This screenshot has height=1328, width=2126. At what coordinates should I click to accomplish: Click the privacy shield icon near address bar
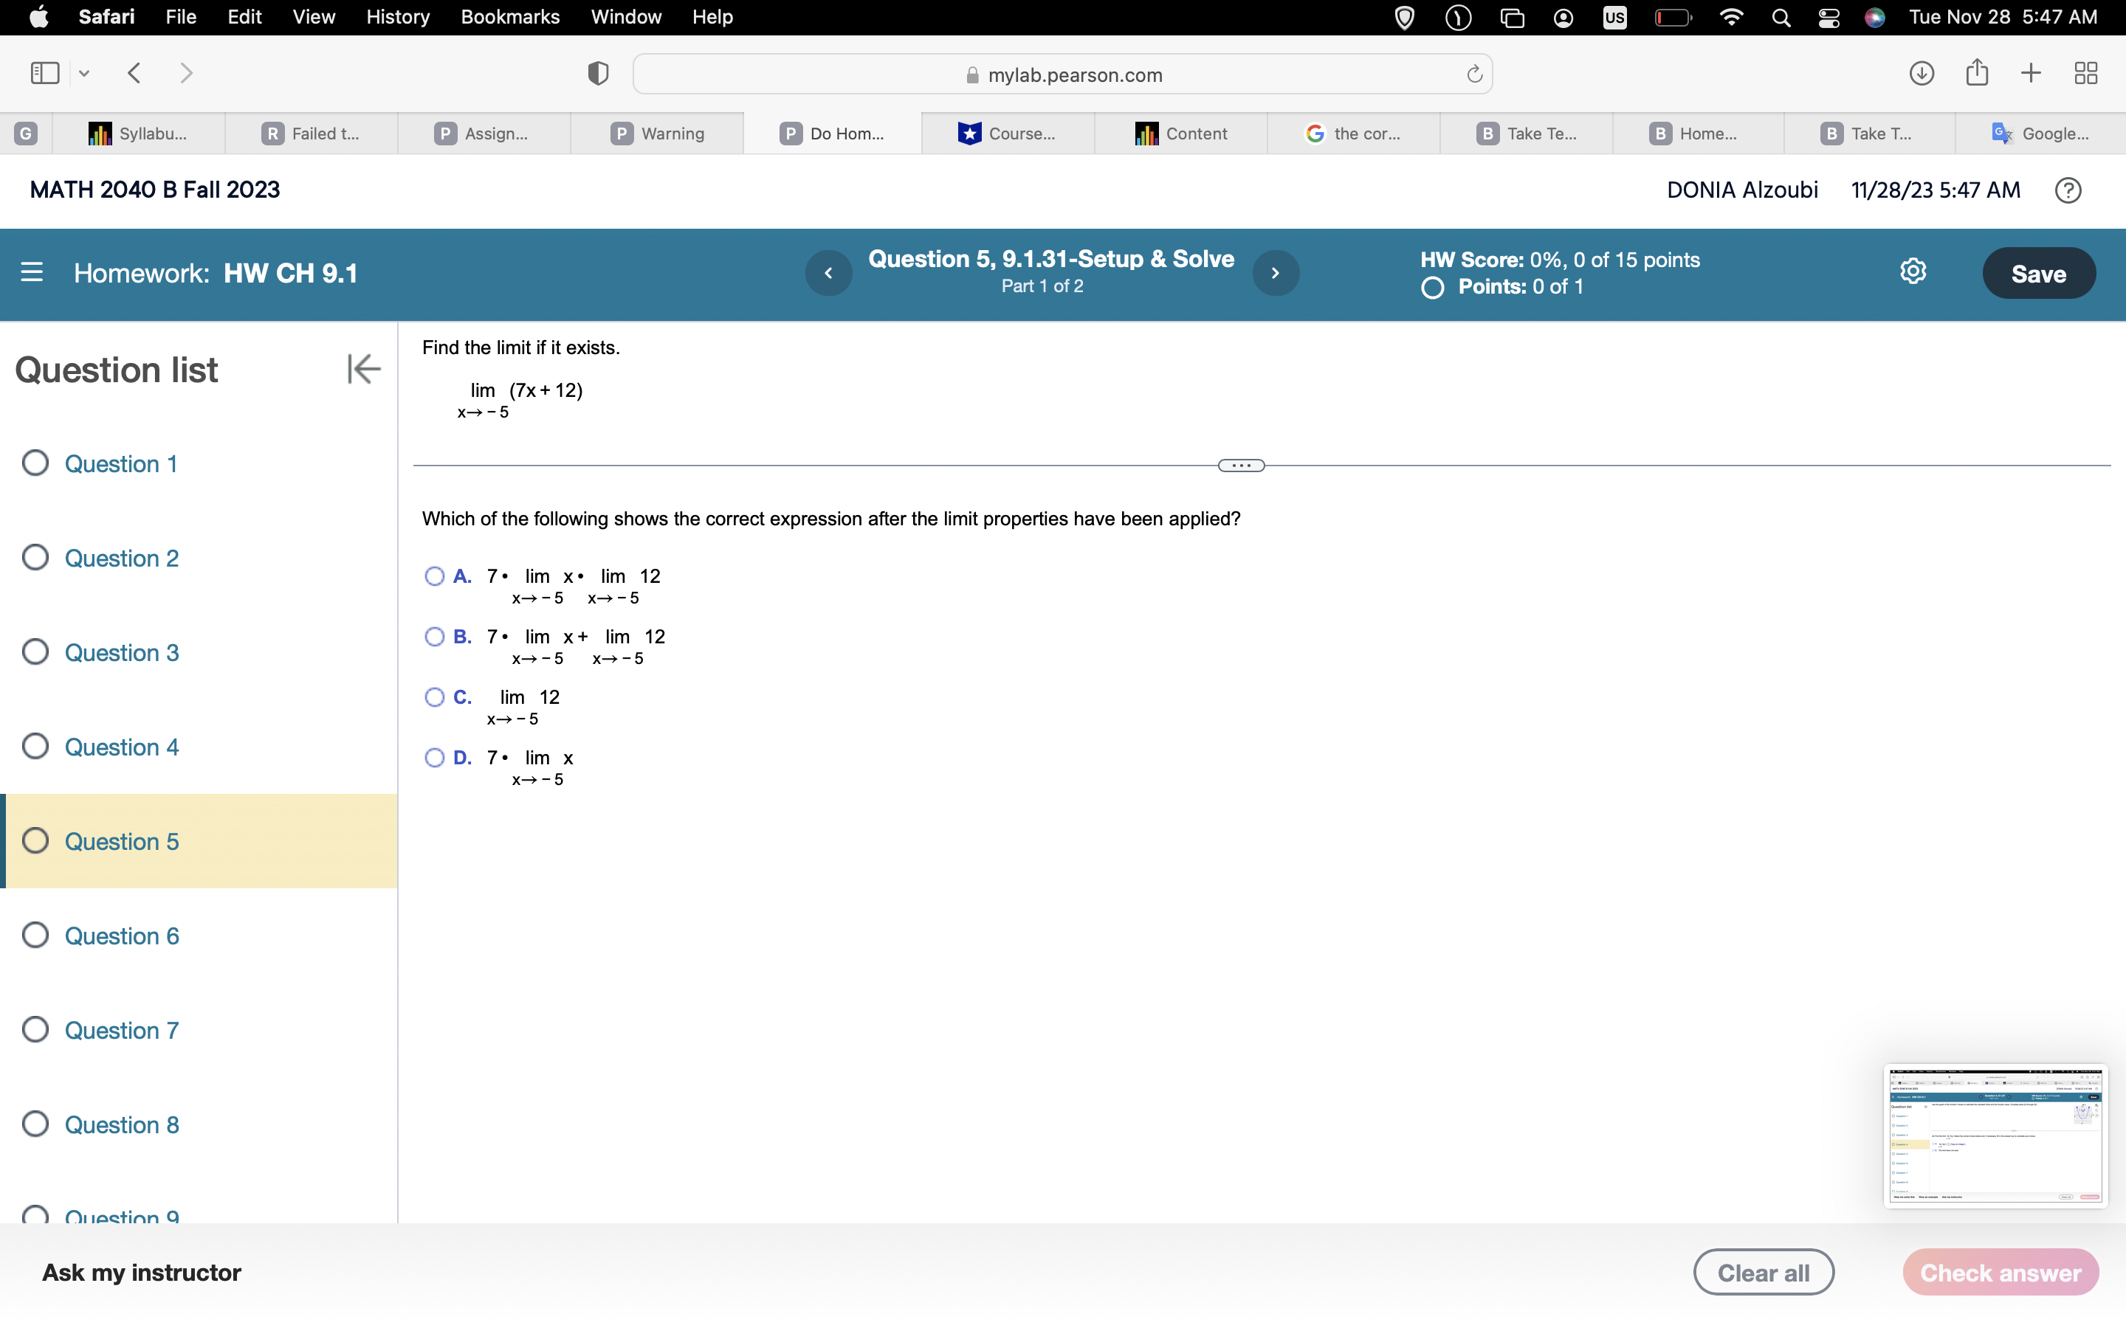tap(596, 73)
